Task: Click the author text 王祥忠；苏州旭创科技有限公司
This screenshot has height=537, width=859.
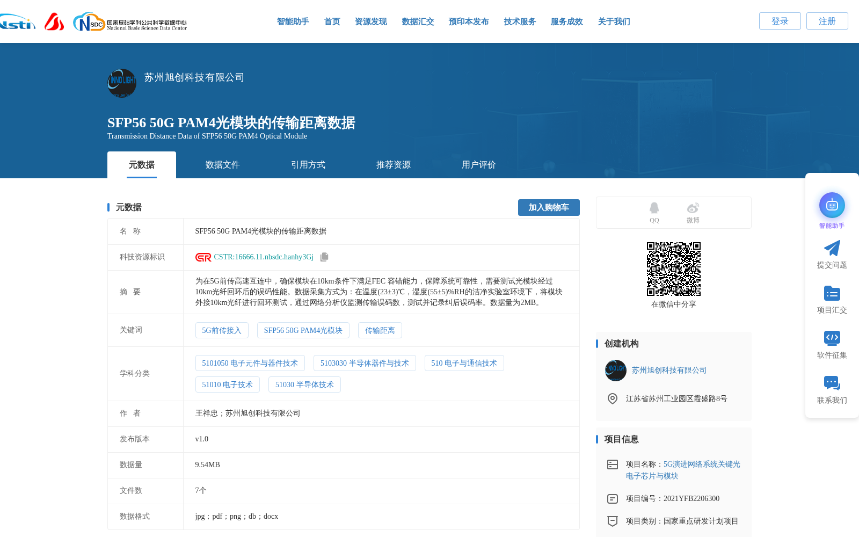Action: 247,413
